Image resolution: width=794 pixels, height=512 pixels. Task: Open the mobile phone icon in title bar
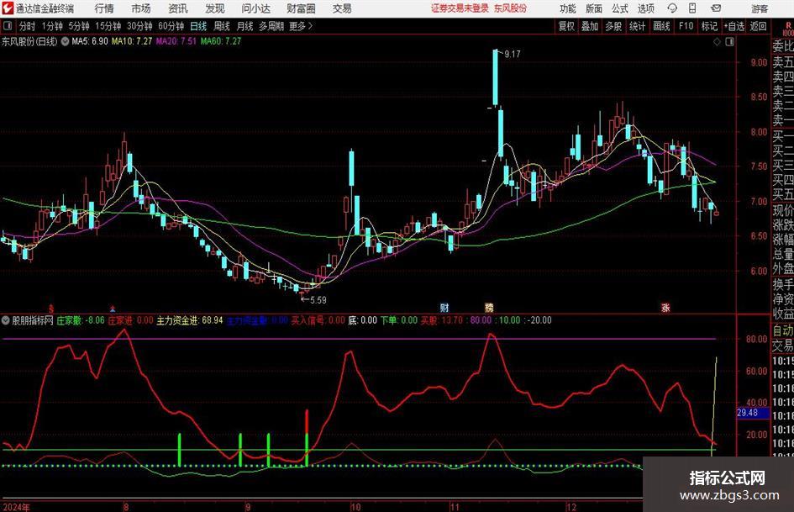[692, 8]
